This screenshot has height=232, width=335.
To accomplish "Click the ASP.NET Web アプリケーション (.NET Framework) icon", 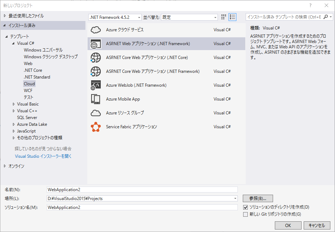I will pos(95,44).
